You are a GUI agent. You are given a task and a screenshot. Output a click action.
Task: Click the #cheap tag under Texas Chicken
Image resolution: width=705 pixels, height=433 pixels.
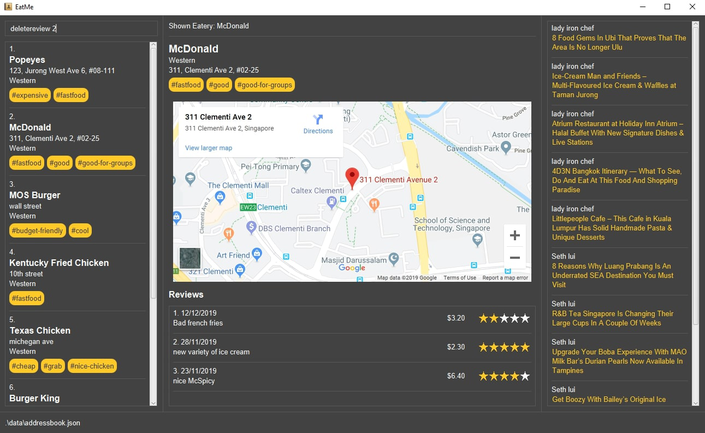tap(23, 366)
